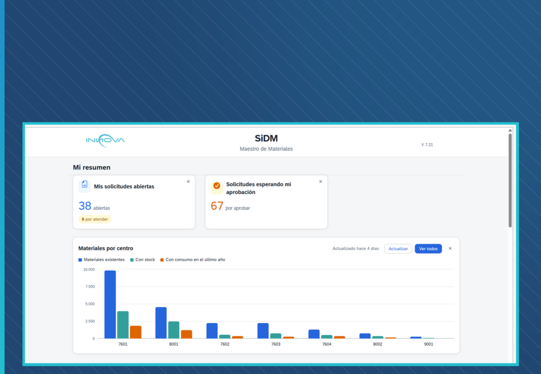Click the 6 por atender badge

click(95, 219)
